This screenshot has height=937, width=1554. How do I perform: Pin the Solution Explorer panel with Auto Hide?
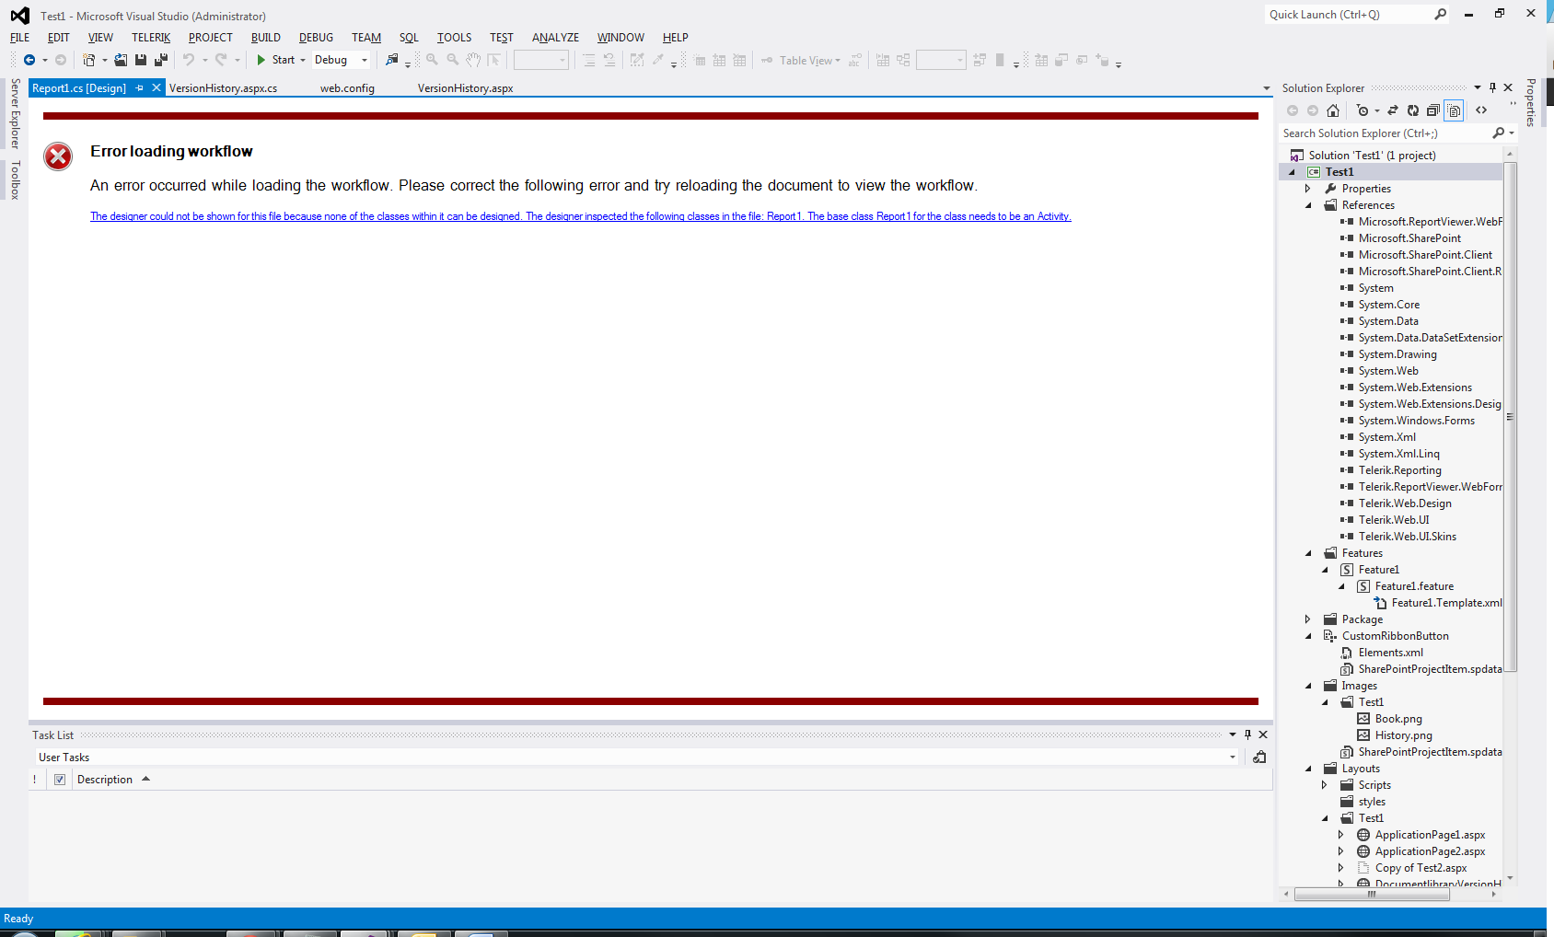pos(1492,87)
